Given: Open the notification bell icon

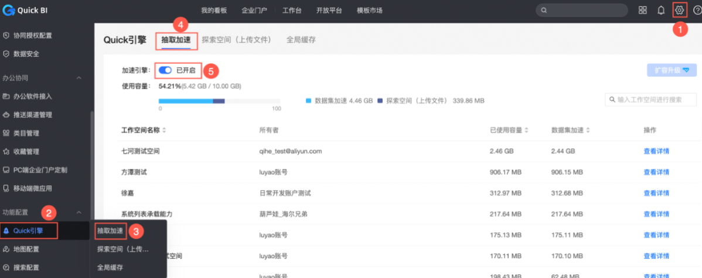Looking at the screenshot, I should (661, 10).
